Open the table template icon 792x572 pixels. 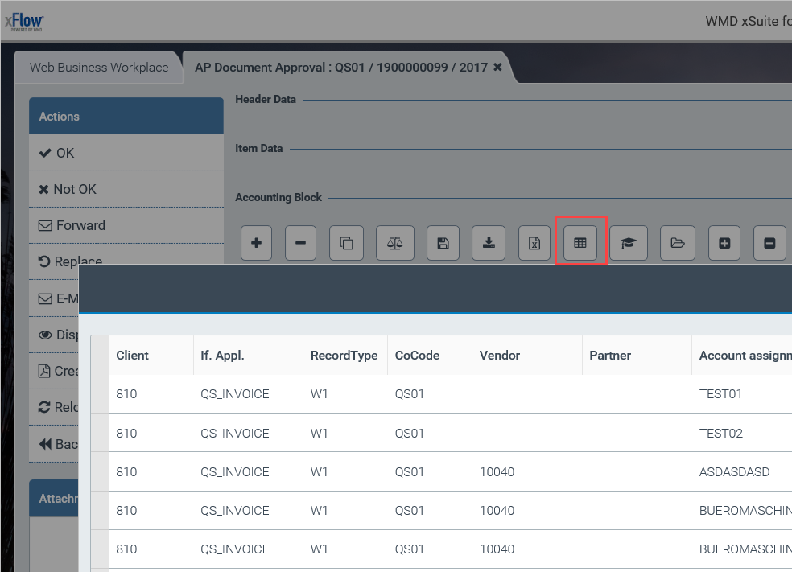(580, 243)
